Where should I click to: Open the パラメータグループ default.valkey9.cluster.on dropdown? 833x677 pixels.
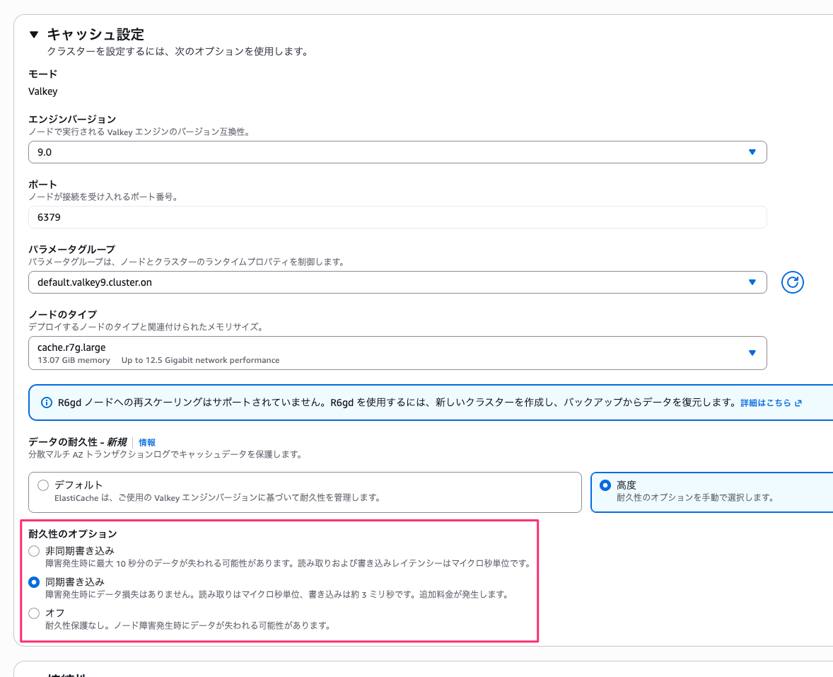tap(397, 282)
